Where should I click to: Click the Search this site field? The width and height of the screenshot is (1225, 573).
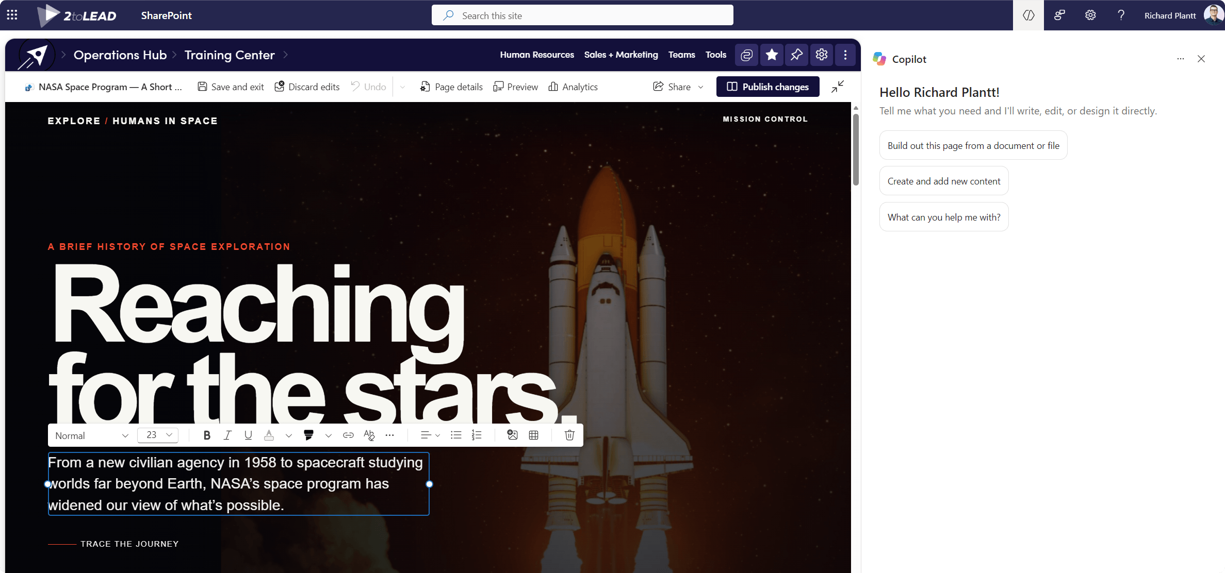coord(582,15)
